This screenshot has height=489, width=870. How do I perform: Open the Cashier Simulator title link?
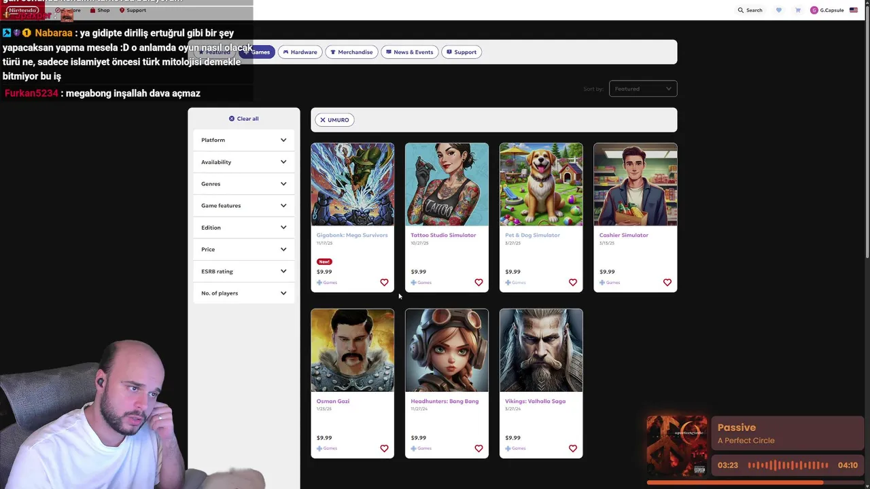pyautogui.click(x=624, y=235)
